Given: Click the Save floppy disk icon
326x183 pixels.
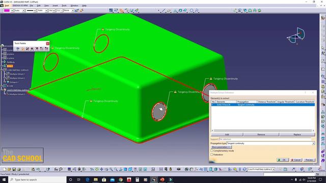Looking at the screenshot, I should (x=14, y=169).
